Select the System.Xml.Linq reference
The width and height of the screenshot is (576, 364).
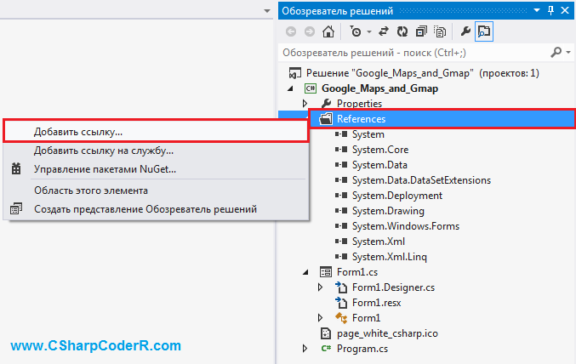(x=390, y=257)
